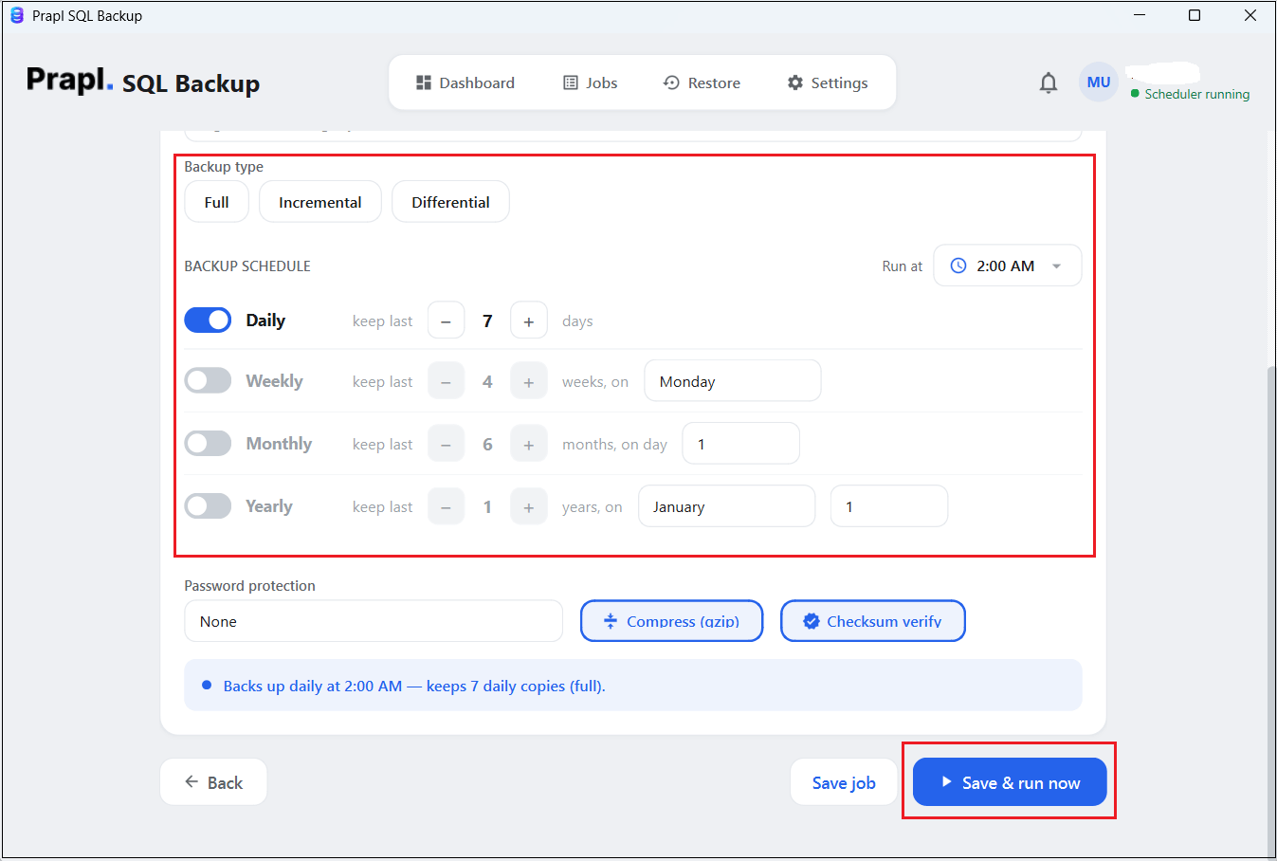Open the Settings tab
The width and height of the screenshot is (1277, 861).
tap(828, 82)
